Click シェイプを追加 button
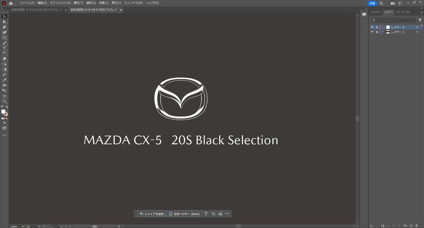 (152, 214)
